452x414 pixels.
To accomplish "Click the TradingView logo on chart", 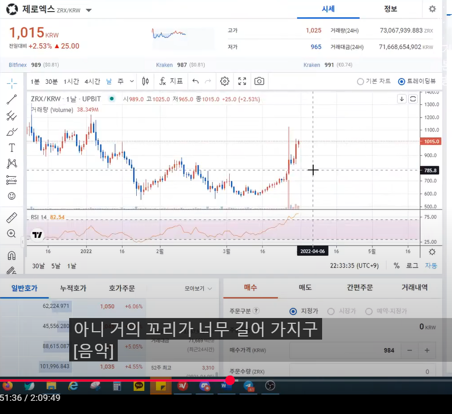I will pos(37,235).
